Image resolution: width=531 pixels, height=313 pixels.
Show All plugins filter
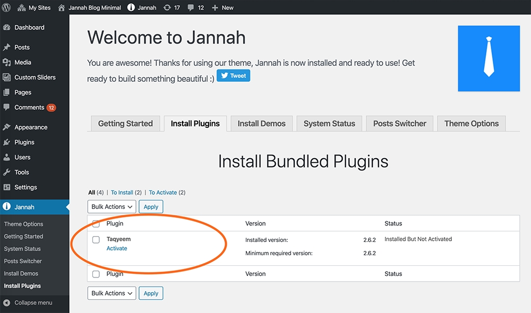(91, 193)
